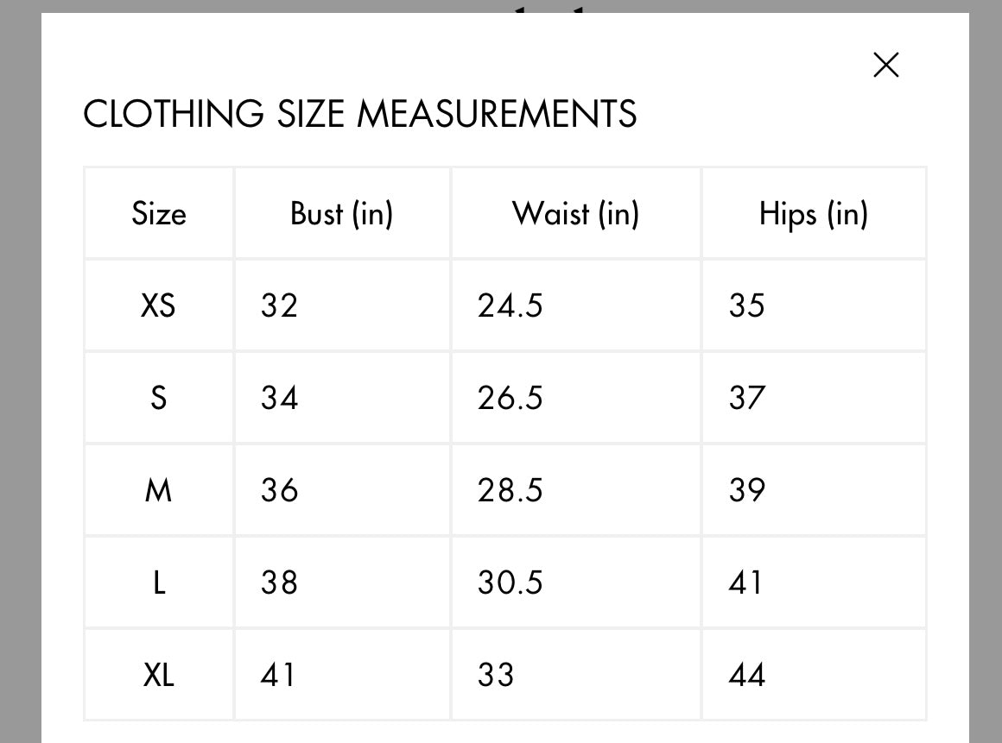Select the XL waist value 33
Image resolution: width=1002 pixels, height=743 pixels.
pyautogui.click(x=496, y=675)
